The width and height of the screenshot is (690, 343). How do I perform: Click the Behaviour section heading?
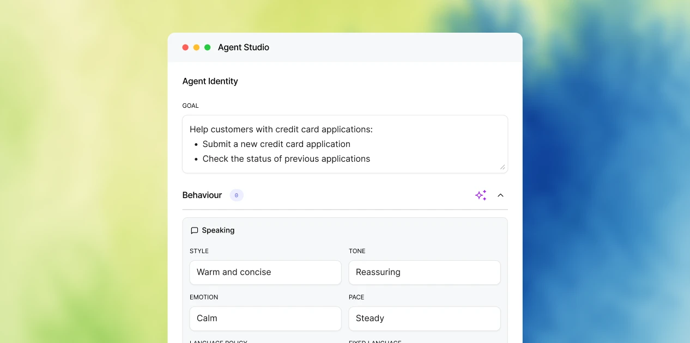click(202, 195)
